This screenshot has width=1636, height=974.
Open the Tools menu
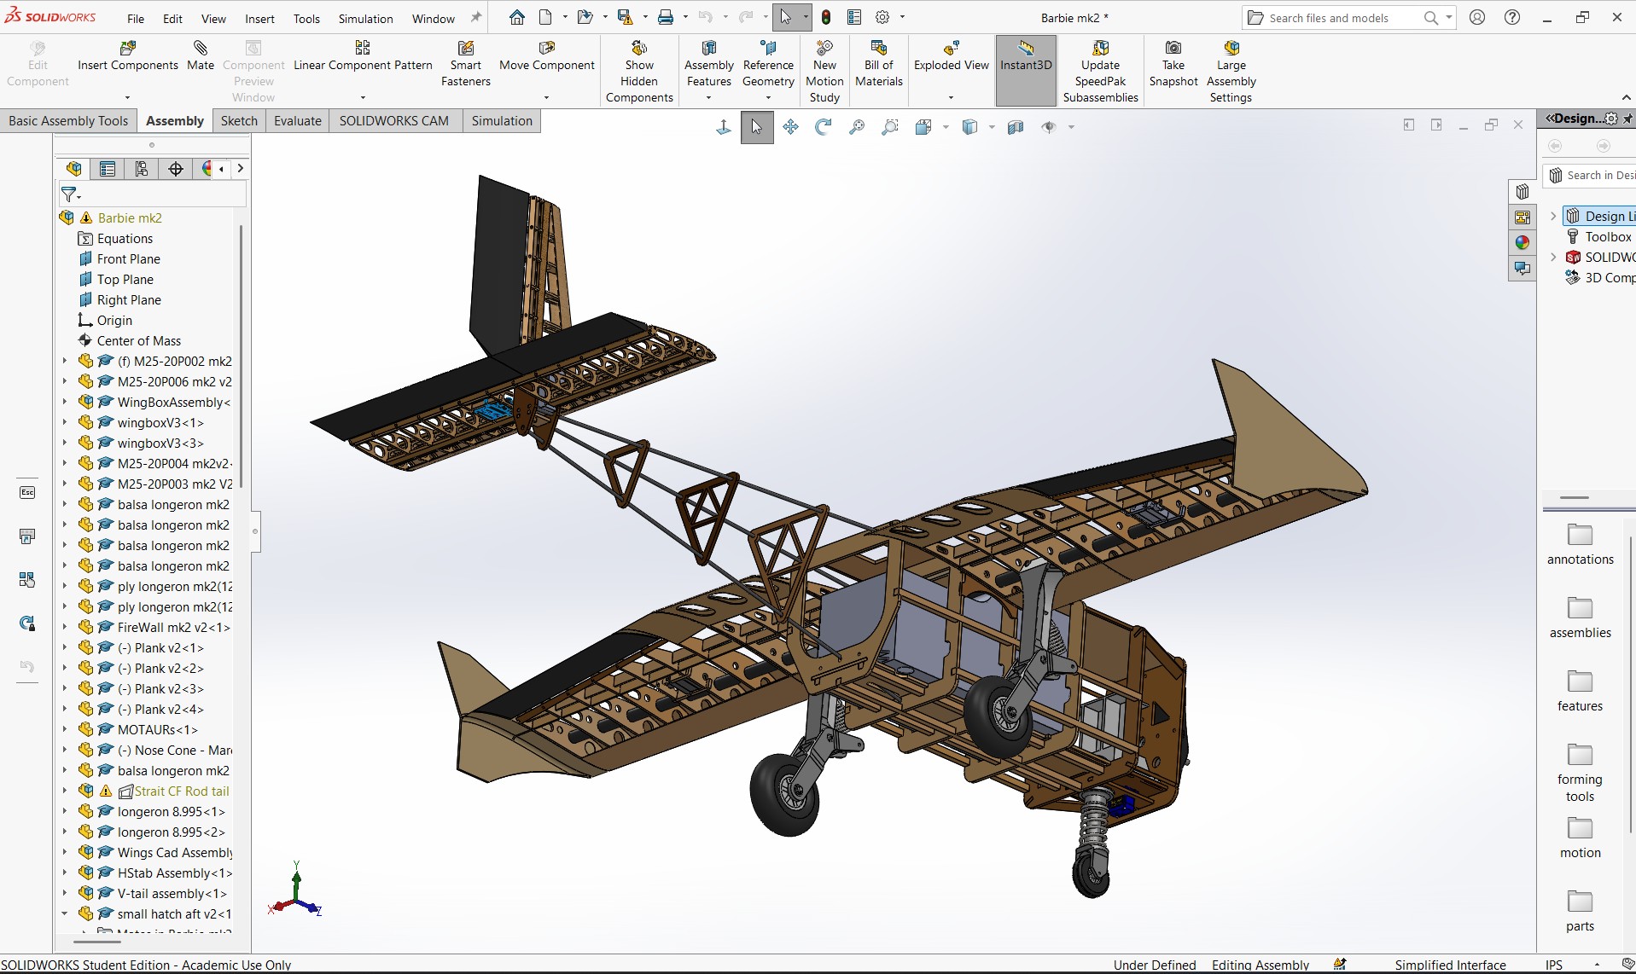(306, 18)
